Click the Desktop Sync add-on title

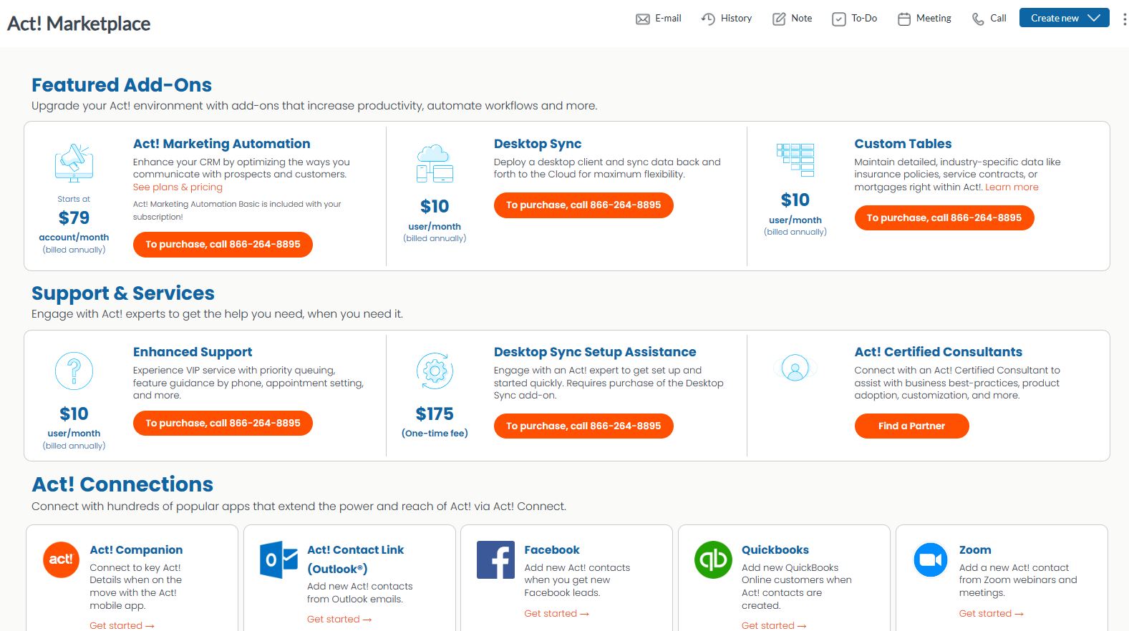pyautogui.click(x=538, y=144)
